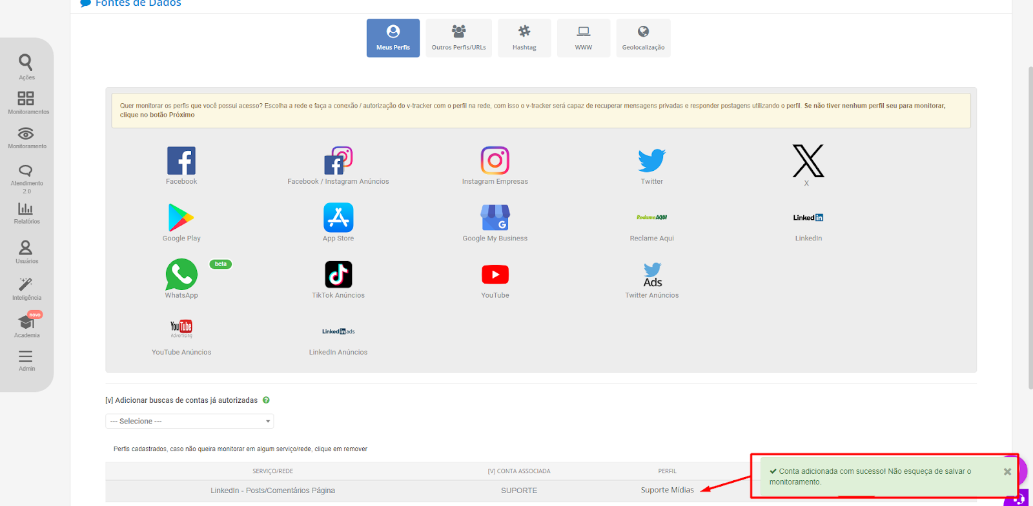Click the green help icon beside contas autorizadas
Image resolution: width=1033 pixels, height=506 pixels.
(x=266, y=400)
